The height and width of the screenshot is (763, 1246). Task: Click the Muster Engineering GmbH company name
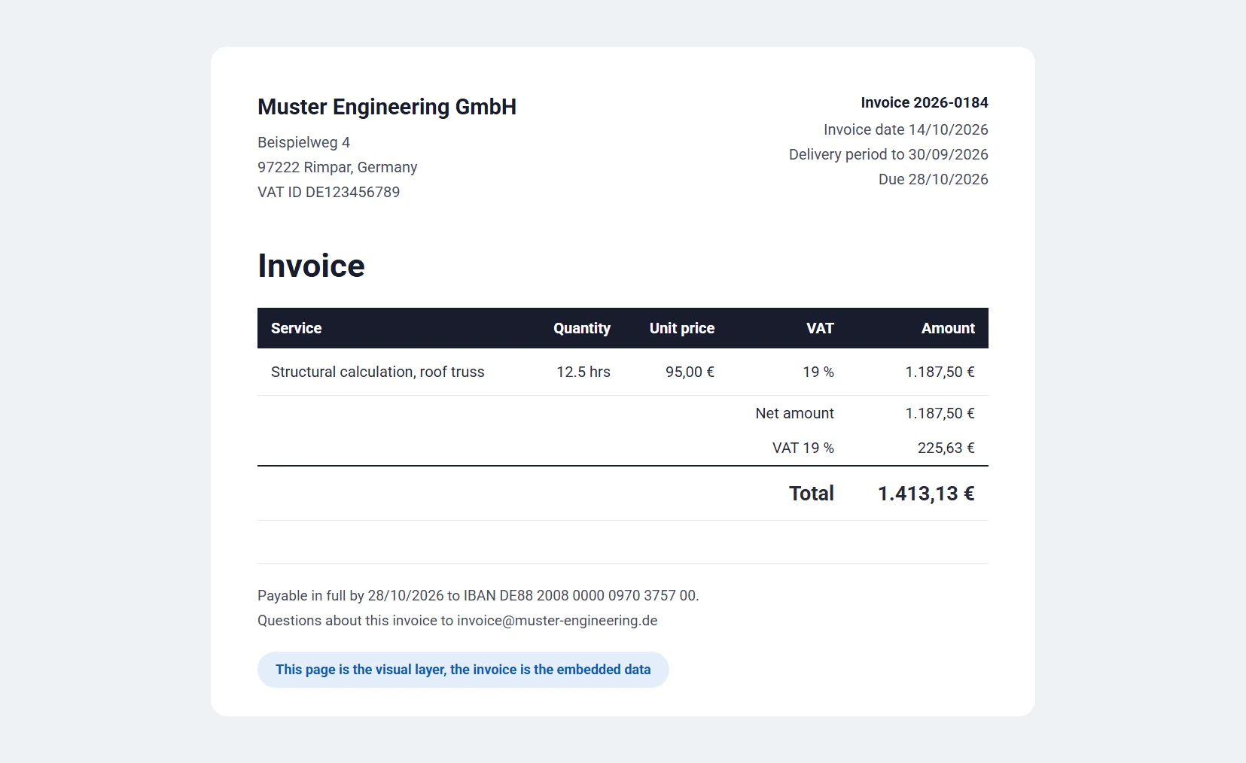[x=387, y=107]
